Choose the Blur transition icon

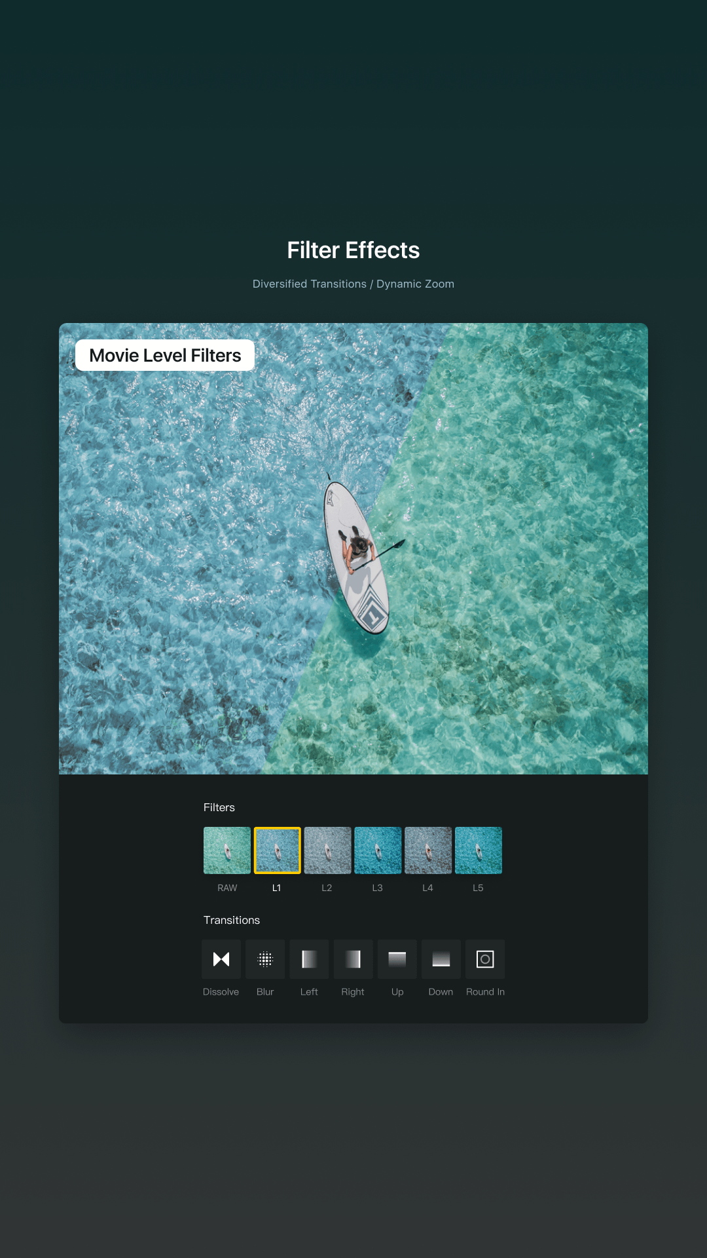pyautogui.click(x=265, y=959)
